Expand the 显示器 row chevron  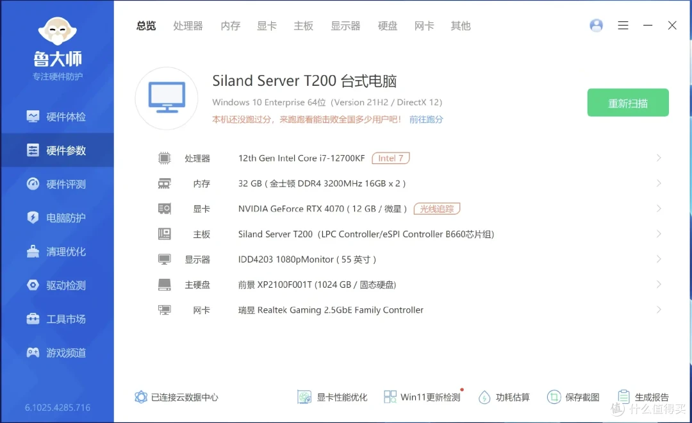coord(659,259)
